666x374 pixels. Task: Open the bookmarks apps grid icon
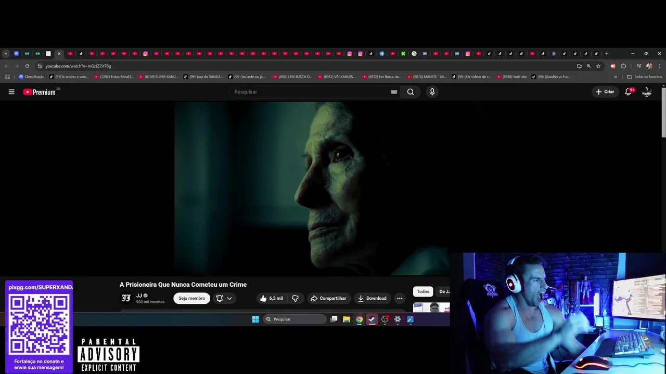[7, 77]
